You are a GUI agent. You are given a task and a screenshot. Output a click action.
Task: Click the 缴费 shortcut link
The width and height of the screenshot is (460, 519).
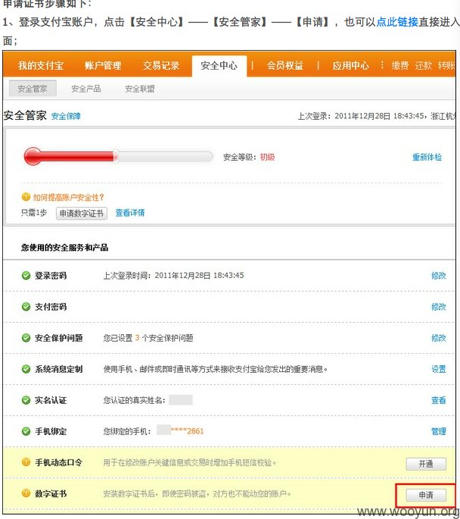[400, 65]
